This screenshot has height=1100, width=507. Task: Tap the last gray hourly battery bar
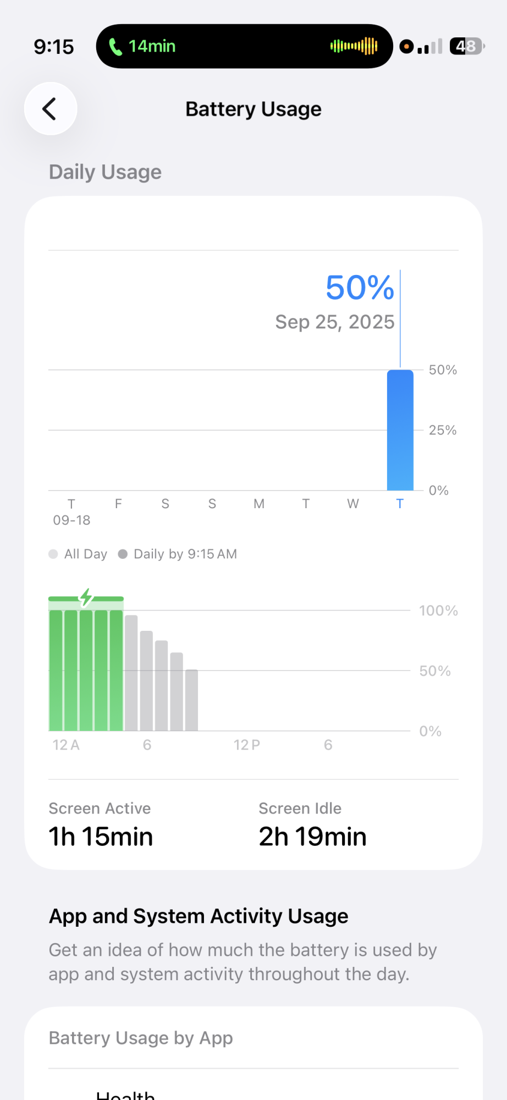pyautogui.click(x=191, y=700)
